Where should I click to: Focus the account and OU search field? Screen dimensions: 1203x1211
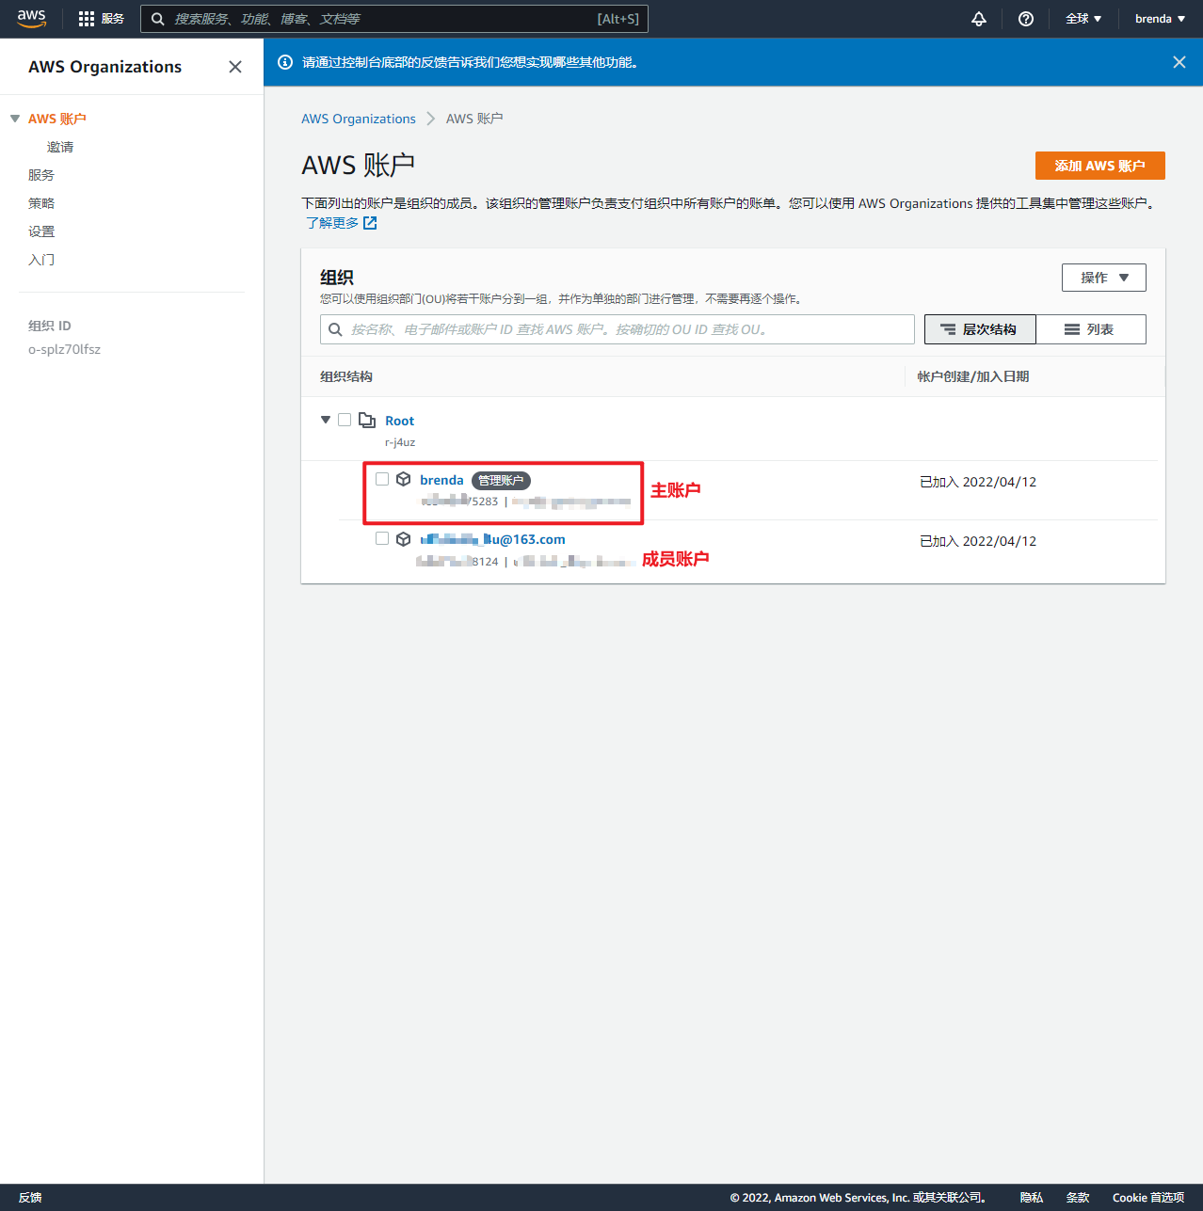618,329
